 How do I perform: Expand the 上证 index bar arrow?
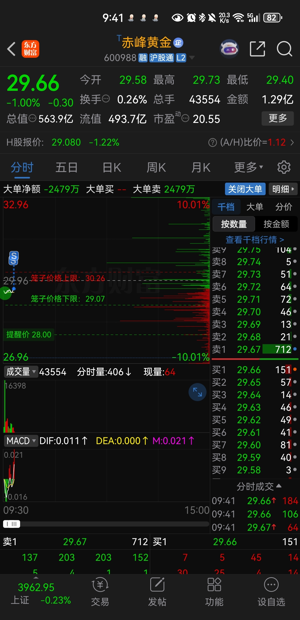coord(36,578)
